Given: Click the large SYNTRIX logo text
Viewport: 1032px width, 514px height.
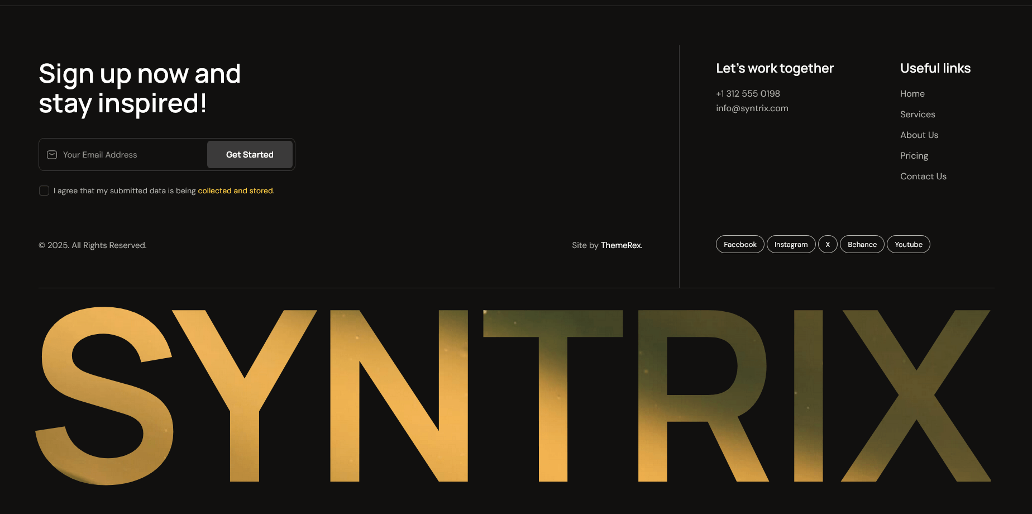Looking at the screenshot, I should click(514, 396).
